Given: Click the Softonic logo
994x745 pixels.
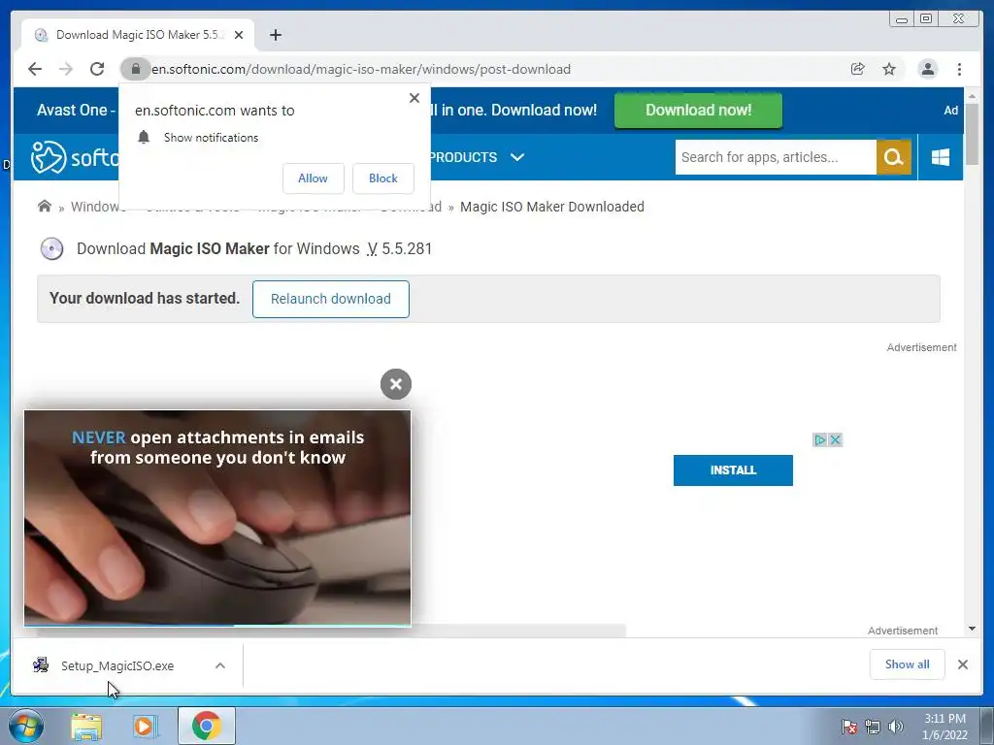Looking at the screenshot, I should [x=74, y=157].
